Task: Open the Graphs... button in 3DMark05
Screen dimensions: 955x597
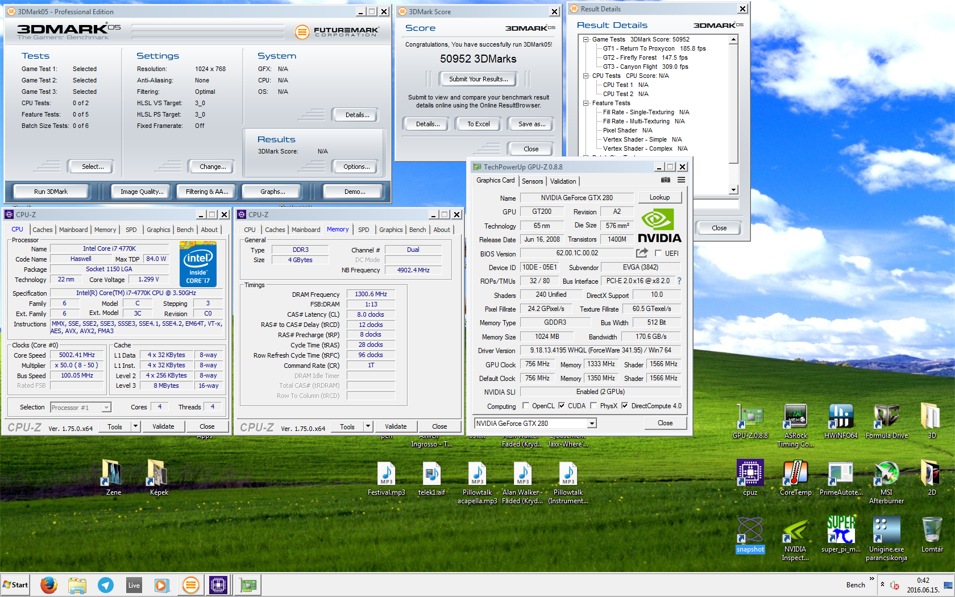Action: [x=273, y=192]
